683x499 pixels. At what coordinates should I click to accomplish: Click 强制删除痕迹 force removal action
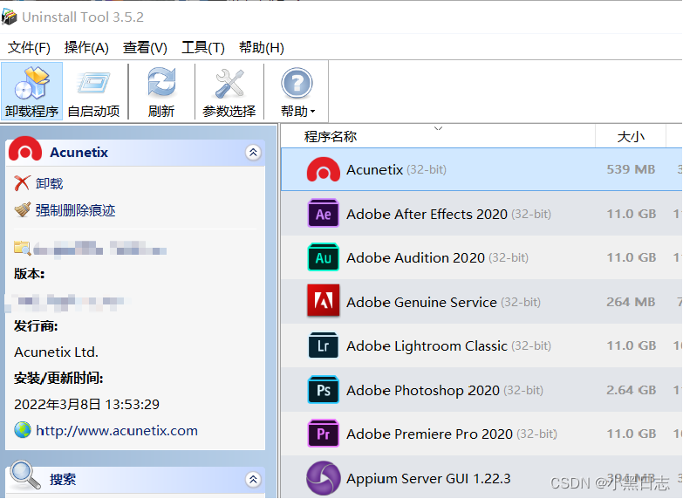65,210
